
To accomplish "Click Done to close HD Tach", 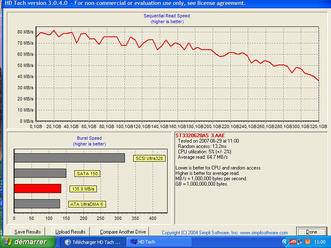I will click(311, 232).
